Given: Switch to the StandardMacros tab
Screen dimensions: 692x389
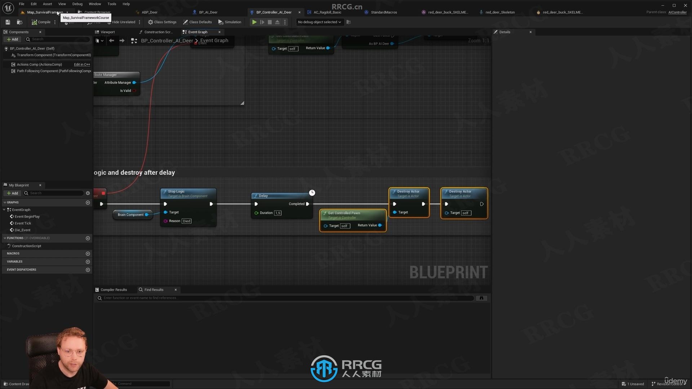Looking at the screenshot, I should [384, 12].
